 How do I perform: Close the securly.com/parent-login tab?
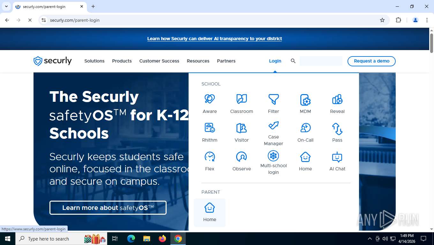[82, 6]
